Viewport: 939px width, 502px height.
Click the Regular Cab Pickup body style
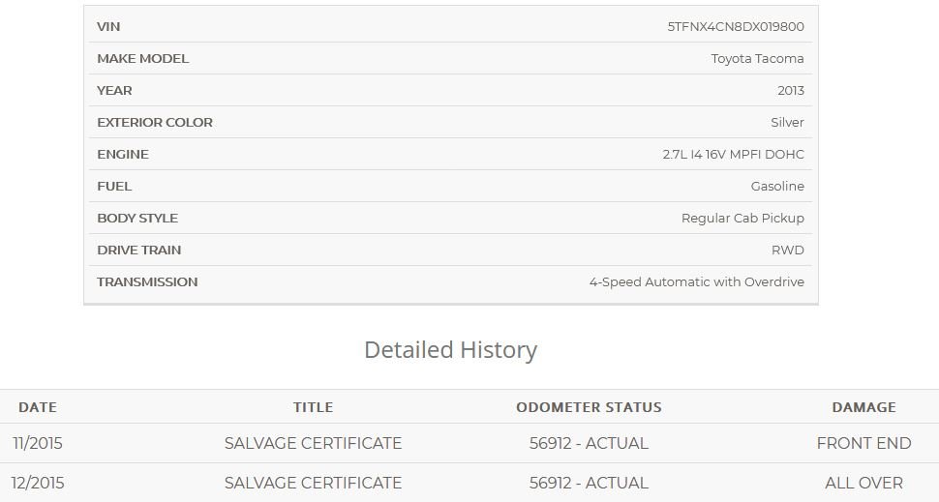(742, 219)
